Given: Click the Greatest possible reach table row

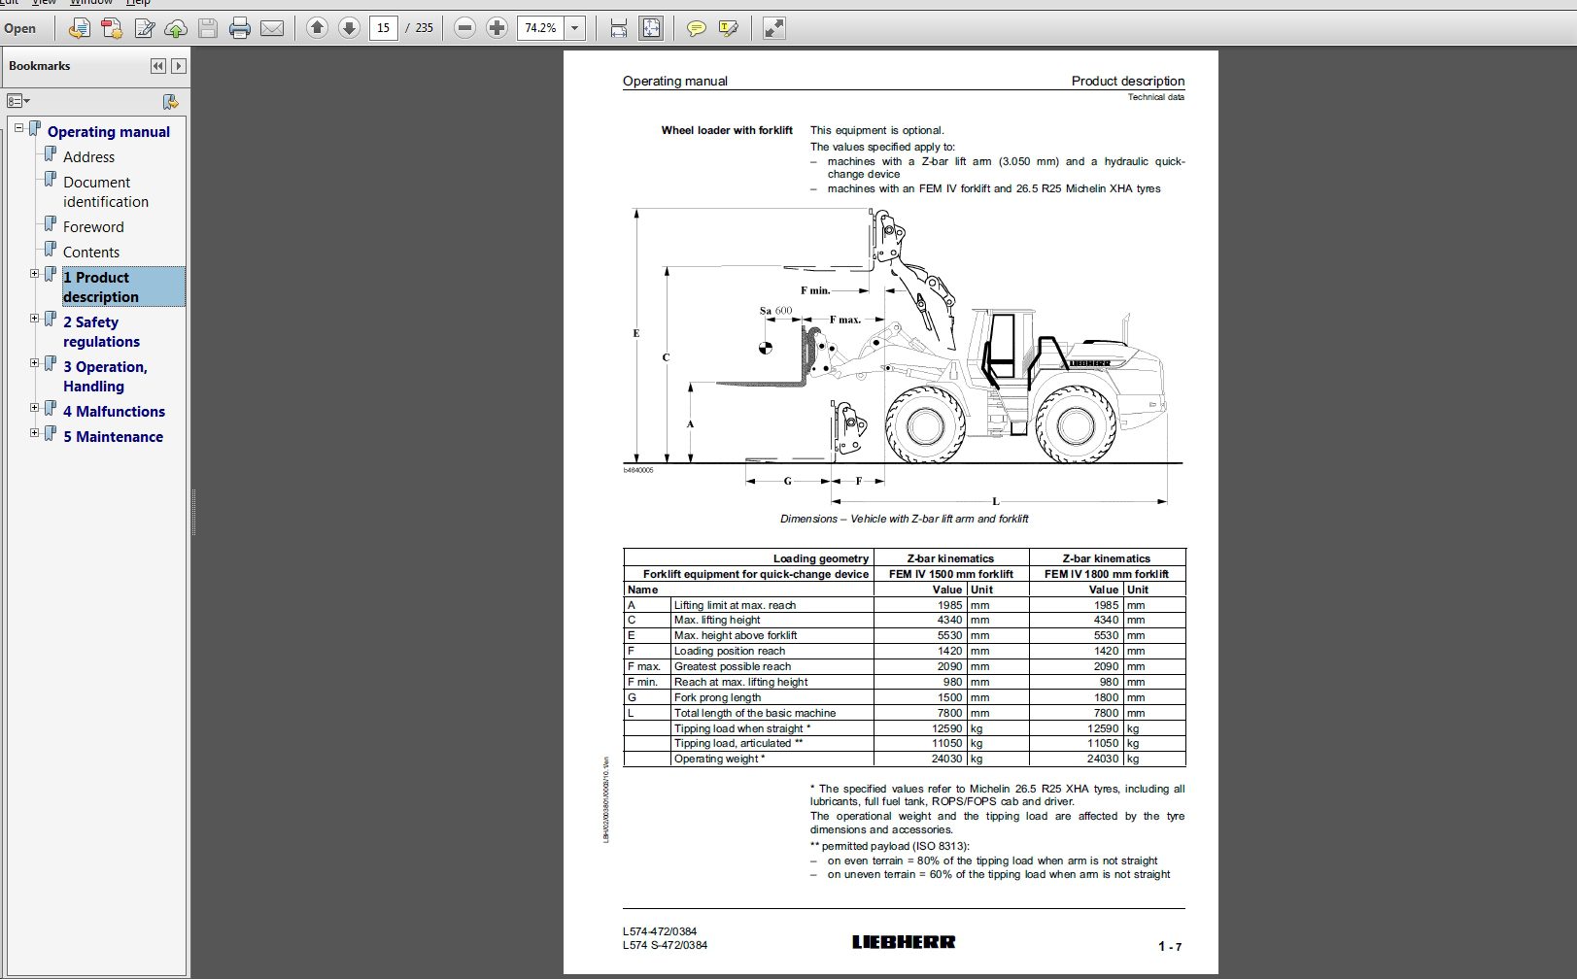Looking at the screenshot, I should tap(905, 666).
